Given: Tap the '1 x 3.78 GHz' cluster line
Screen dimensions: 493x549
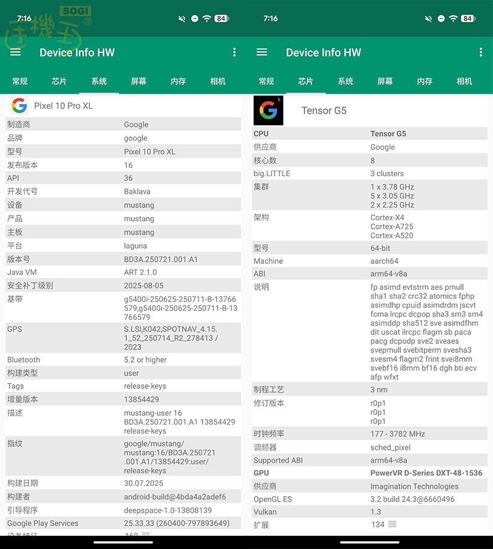Looking at the screenshot, I should coord(392,187).
